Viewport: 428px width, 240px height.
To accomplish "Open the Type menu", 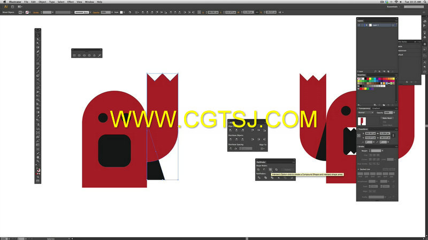I will coord(52,2).
